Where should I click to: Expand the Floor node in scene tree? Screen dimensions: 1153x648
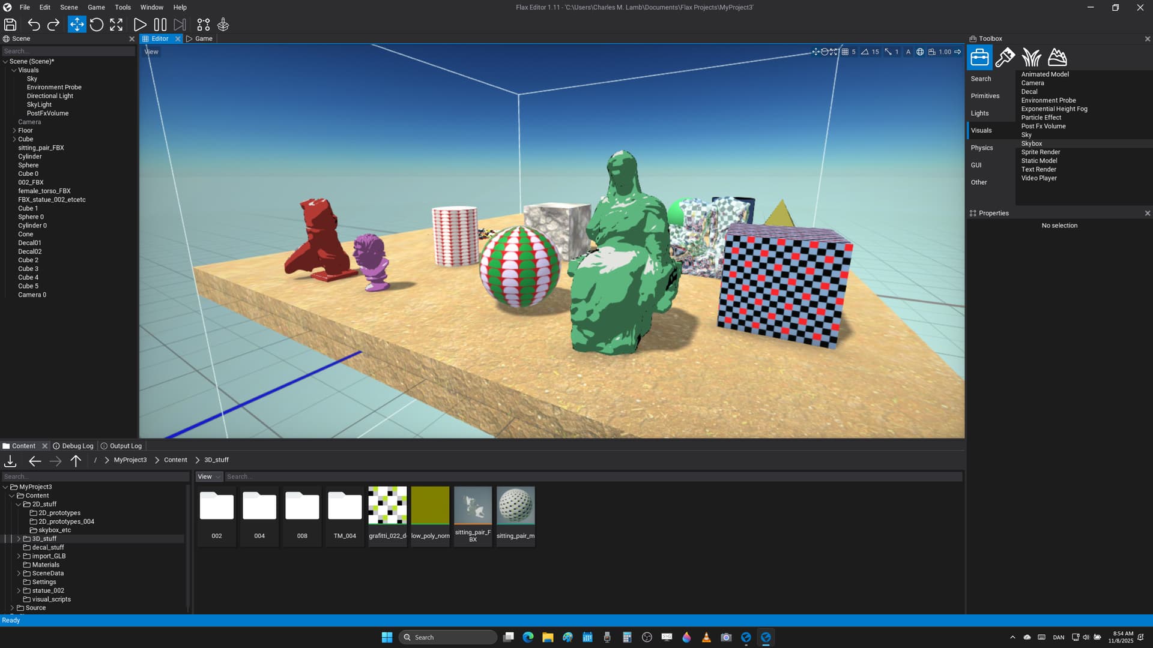tap(14, 130)
